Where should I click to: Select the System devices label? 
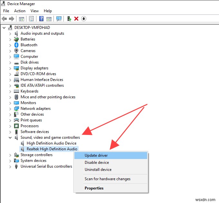33,161
